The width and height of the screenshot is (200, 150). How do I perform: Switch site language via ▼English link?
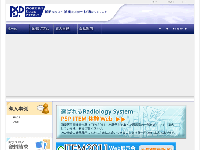(x=178, y=29)
